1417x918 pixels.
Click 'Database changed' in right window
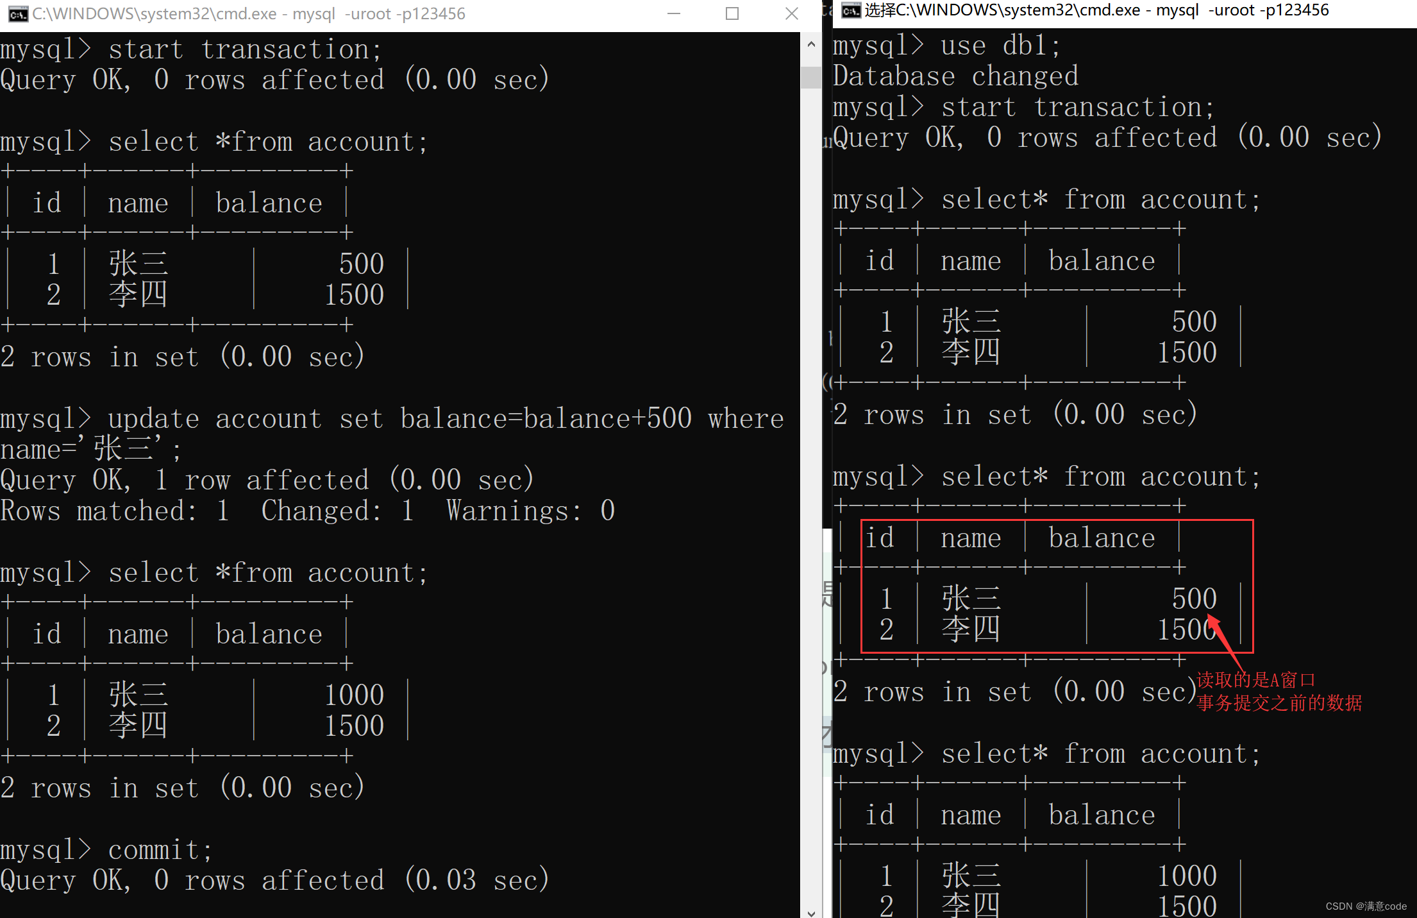point(955,76)
